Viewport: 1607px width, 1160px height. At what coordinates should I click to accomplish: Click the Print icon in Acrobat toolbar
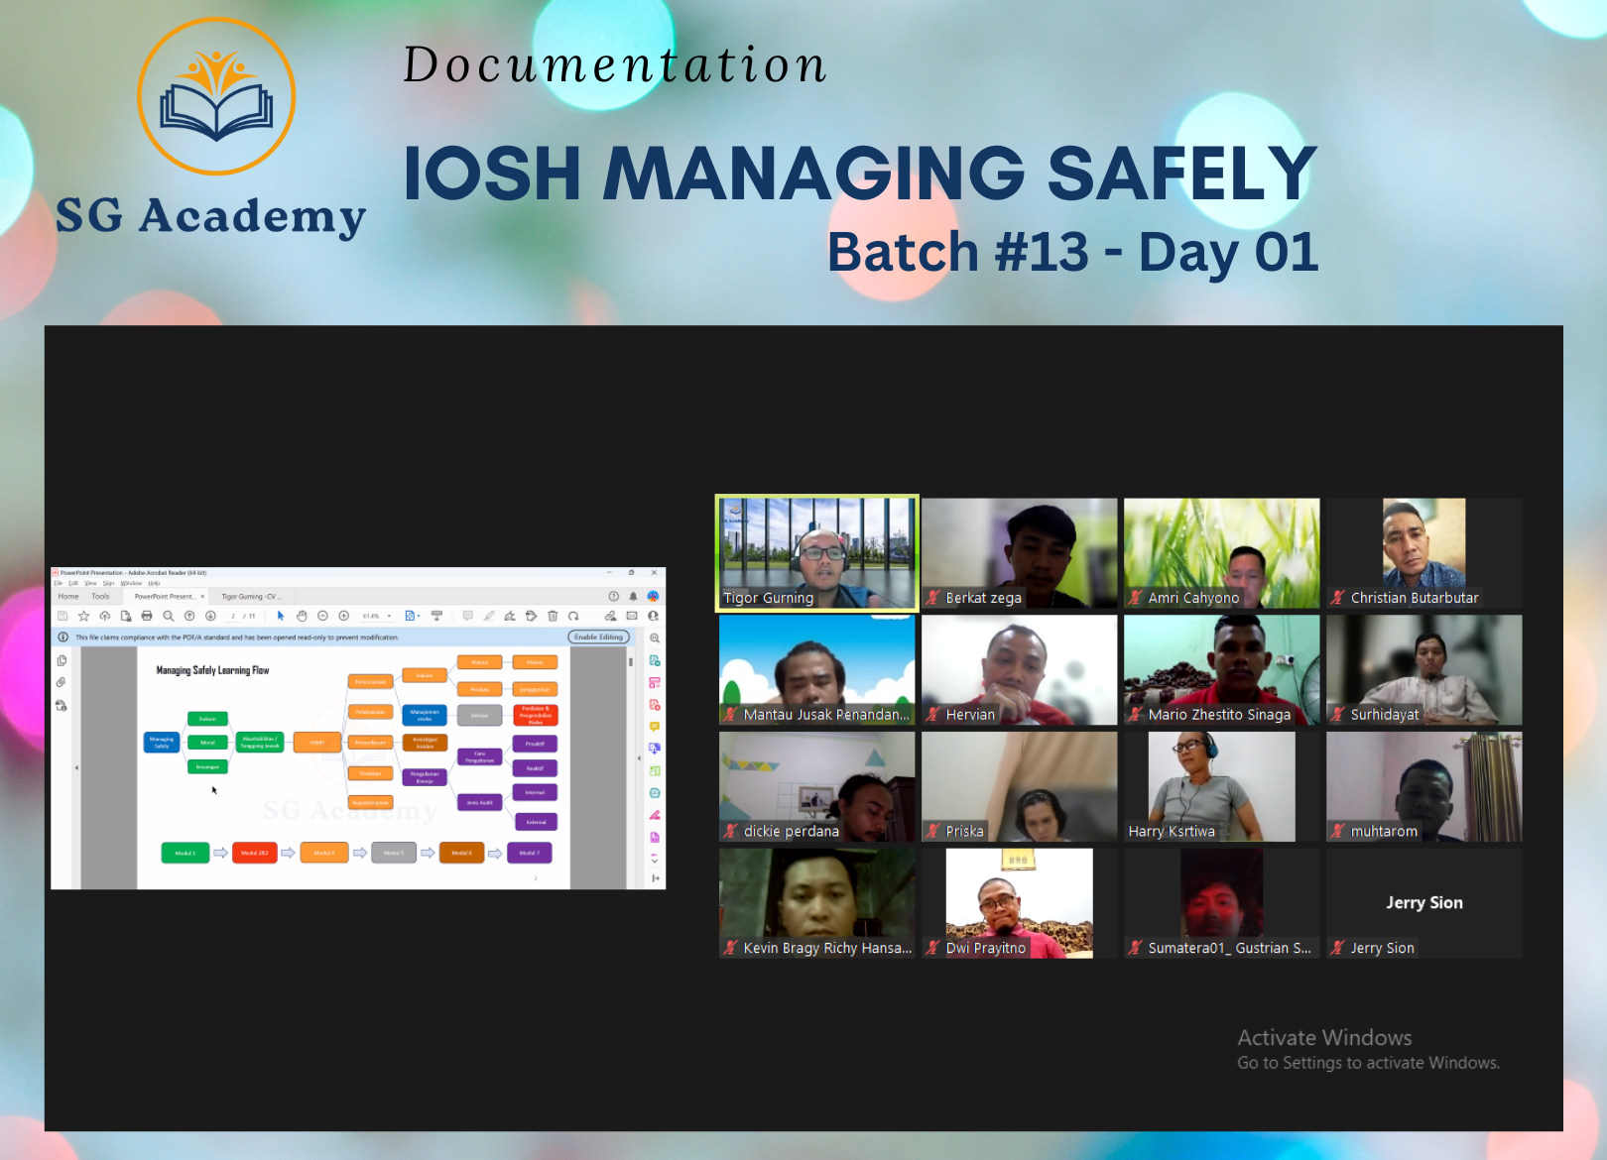click(x=147, y=616)
